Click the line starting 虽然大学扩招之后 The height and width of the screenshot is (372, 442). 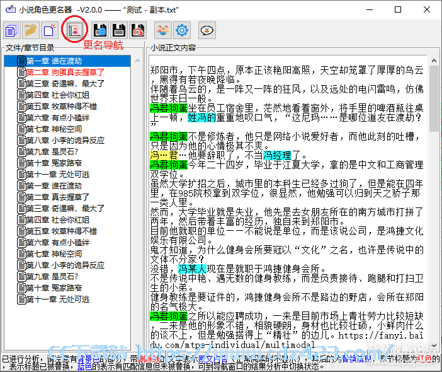[286, 183]
